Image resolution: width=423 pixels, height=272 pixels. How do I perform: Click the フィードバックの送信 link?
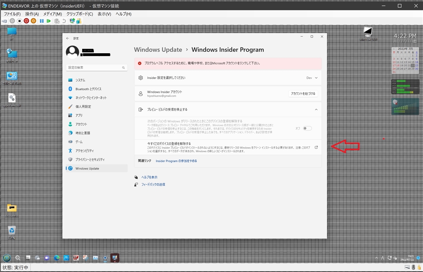pyautogui.click(x=153, y=184)
